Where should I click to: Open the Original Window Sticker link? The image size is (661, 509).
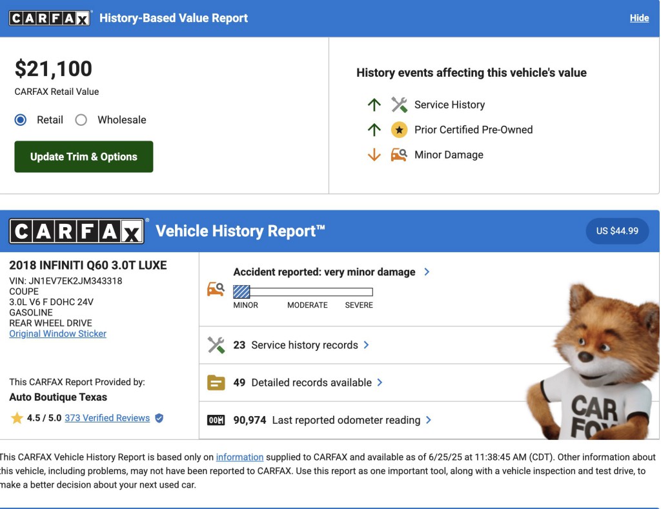point(57,334)
